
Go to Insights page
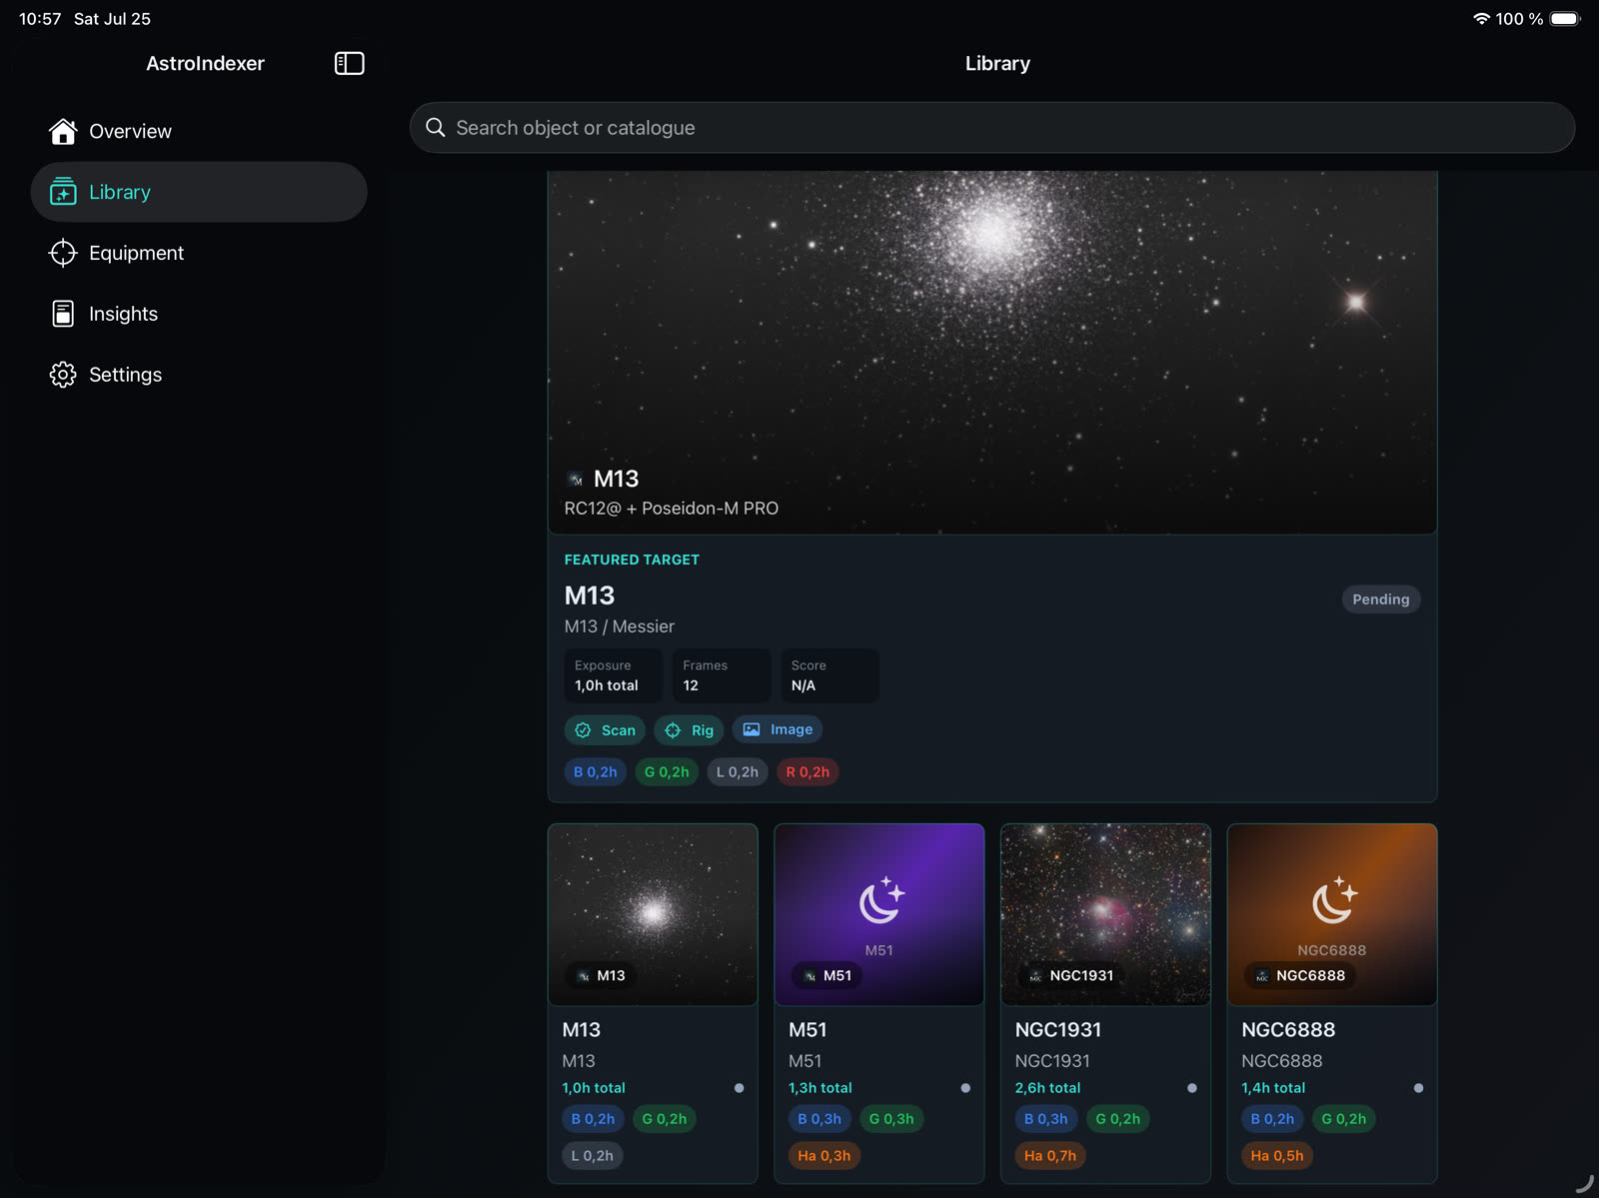pyautogui.click(x=199, y=314)
